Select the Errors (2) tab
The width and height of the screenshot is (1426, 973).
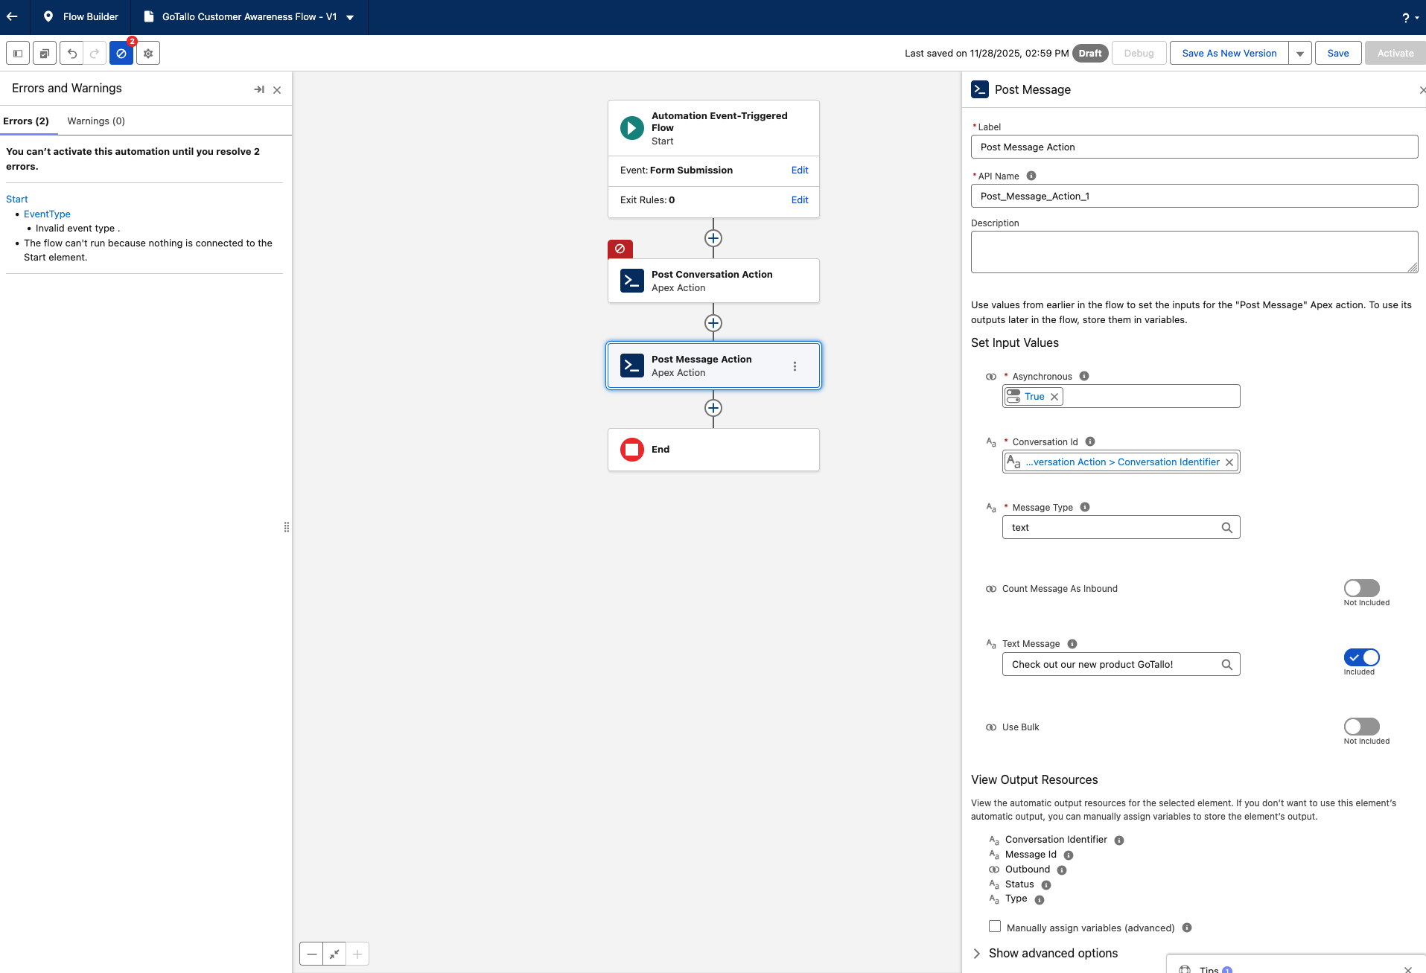26,121
